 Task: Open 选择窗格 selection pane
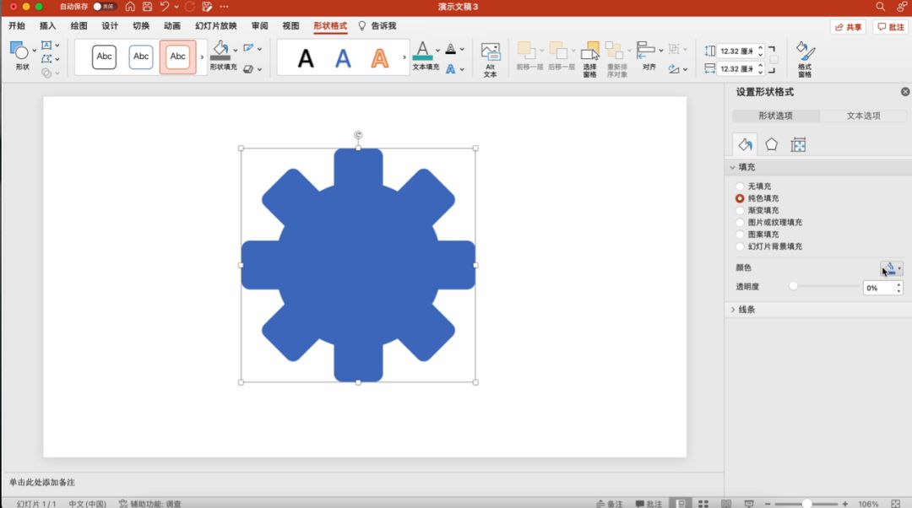589,59
